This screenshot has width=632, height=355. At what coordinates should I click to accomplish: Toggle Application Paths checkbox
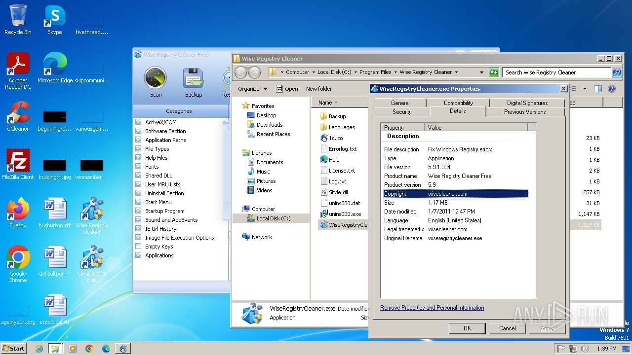click(139, 140)
